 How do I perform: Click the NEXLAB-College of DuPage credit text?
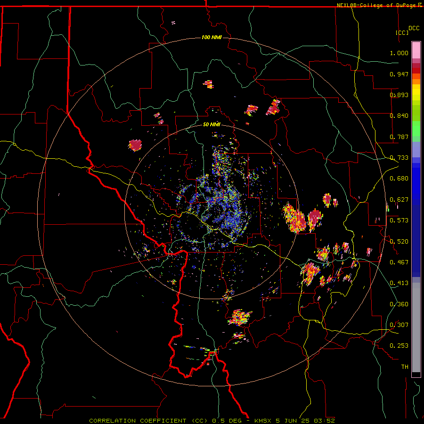[376, 5]
